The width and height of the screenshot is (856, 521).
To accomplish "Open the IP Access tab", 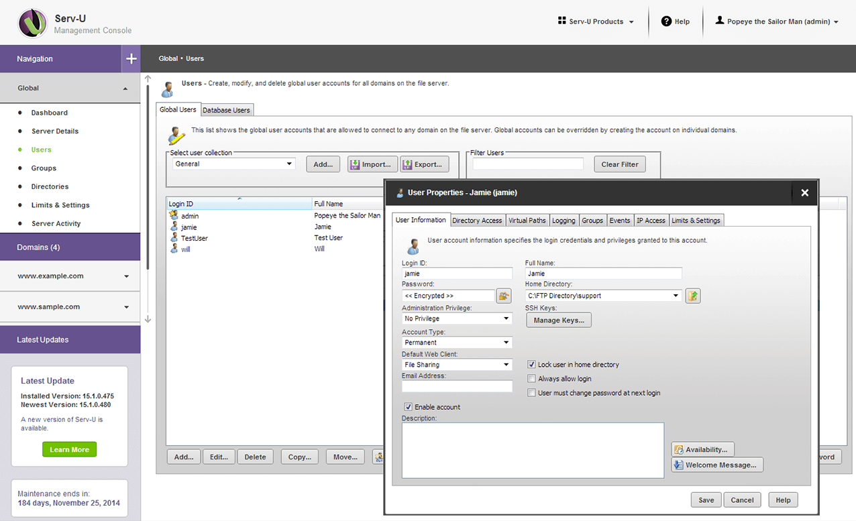I will [x=651, y=221].
